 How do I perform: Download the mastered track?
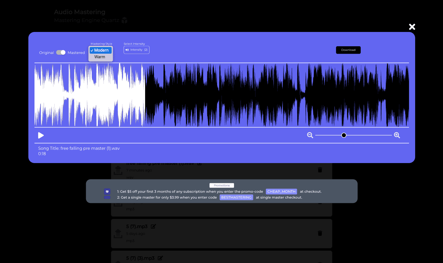coord(348,50)
